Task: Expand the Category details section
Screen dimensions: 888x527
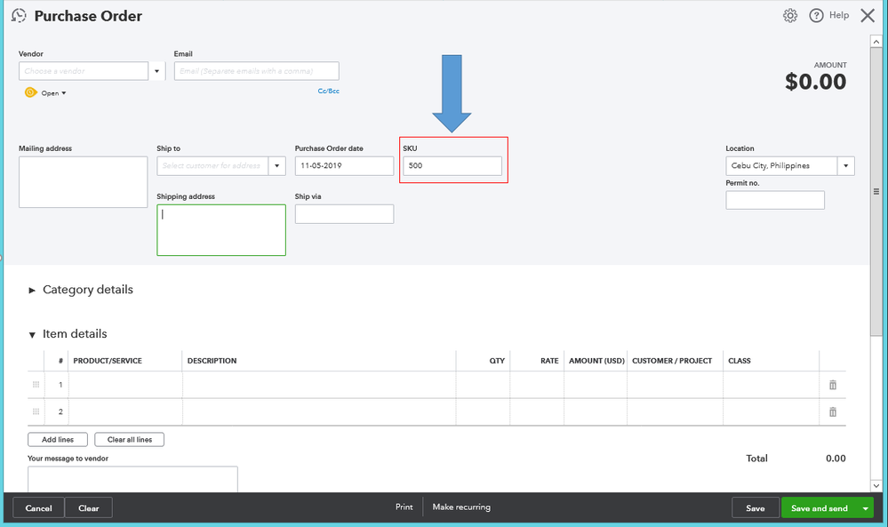Action: coord(32,290)
